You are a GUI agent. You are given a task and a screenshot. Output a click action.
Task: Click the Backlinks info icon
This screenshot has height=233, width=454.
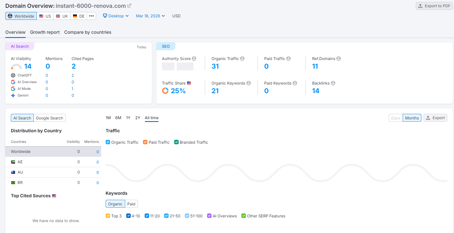tap(333, 83)
